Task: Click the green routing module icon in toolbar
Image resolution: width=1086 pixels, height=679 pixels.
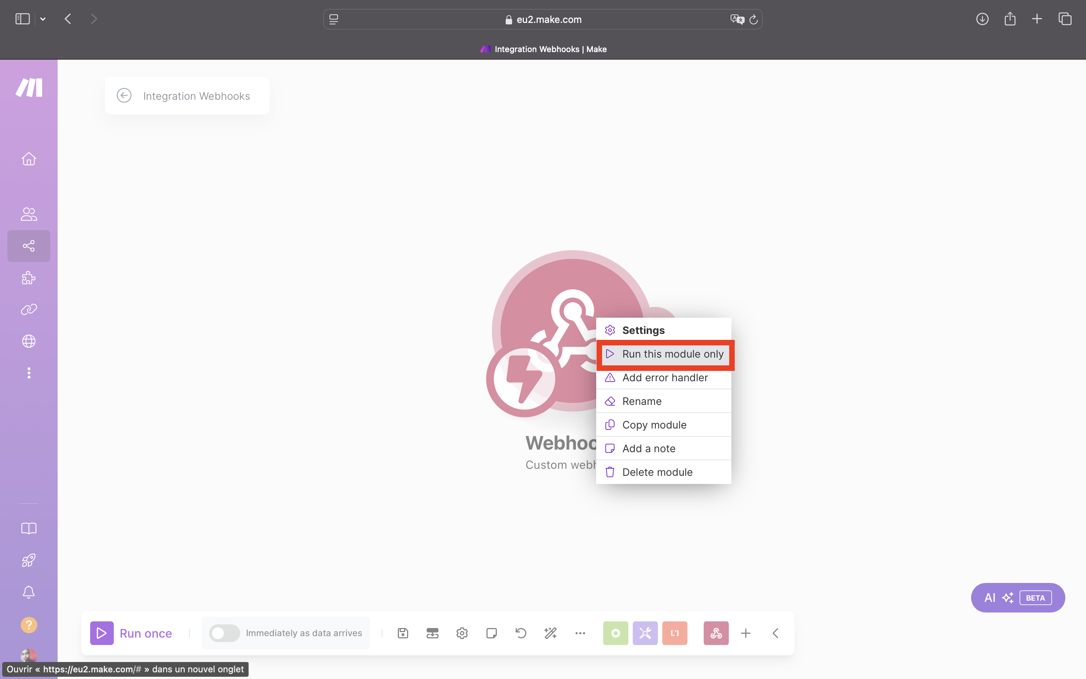Action: 616,633
